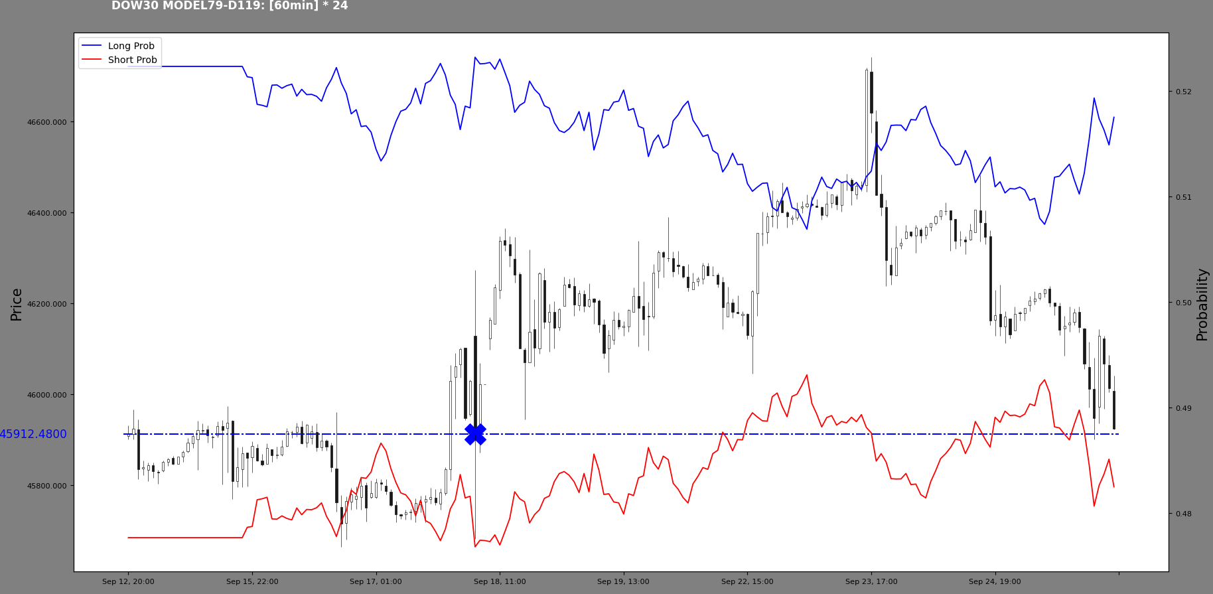The height and width of the screenshot is (594, 1213).
Task: Select the Sep 17, 01:00 time tick
Action: coord(376,582)
